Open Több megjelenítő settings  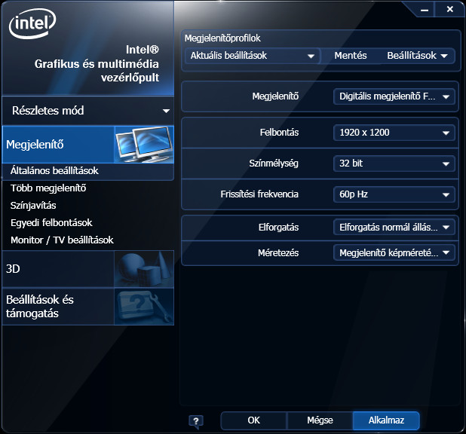coord(48,188)
